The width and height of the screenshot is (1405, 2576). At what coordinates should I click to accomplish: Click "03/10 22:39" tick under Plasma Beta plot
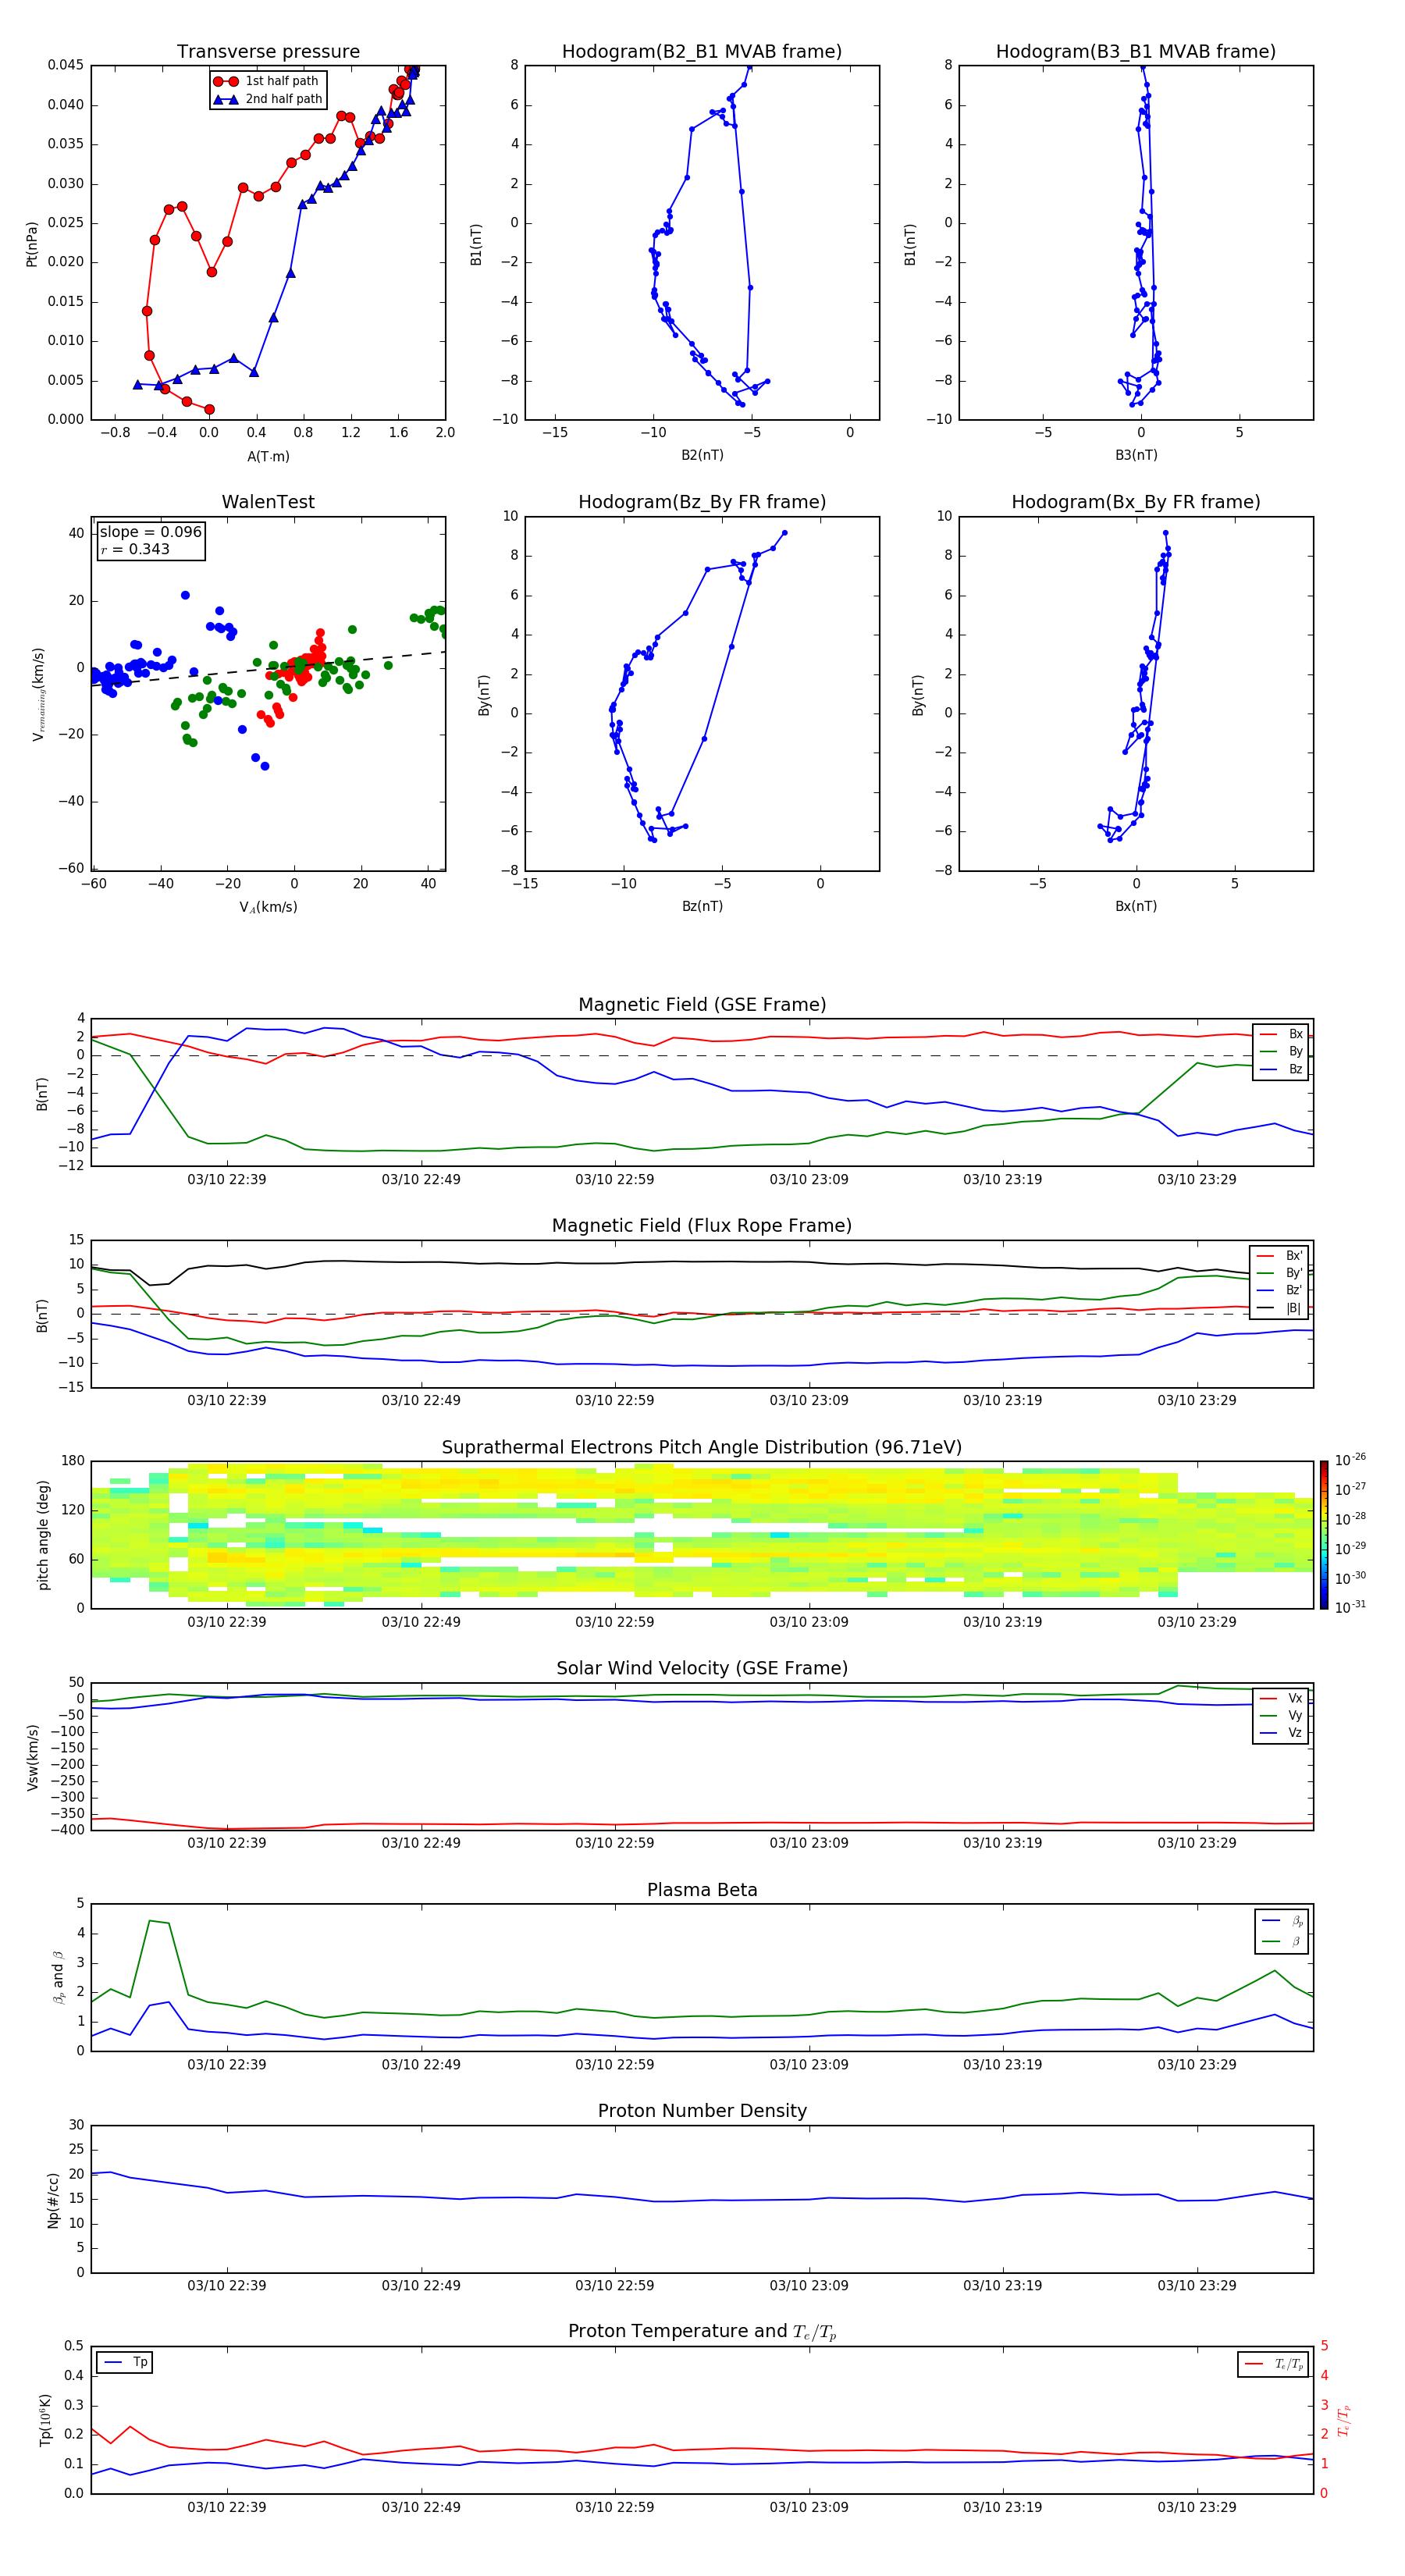[227, 2065]
